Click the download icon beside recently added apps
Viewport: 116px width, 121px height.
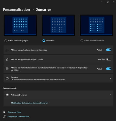click(x=7, y=50)
